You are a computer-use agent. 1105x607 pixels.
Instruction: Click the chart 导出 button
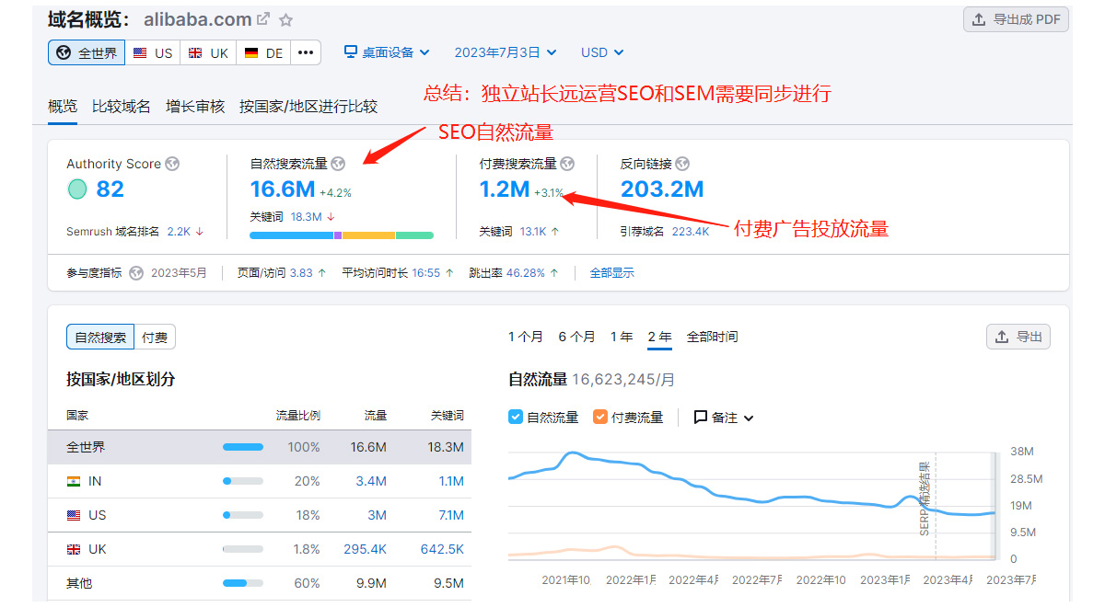click(x=1018, y=337)
